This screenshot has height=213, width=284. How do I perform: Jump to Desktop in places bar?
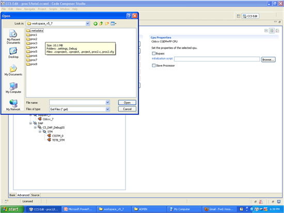coord(13,53)
